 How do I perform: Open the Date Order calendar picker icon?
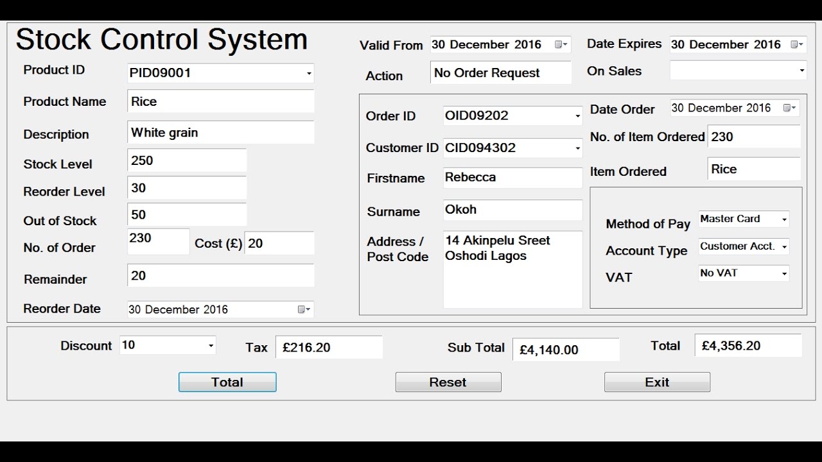(x=789, y=108)
